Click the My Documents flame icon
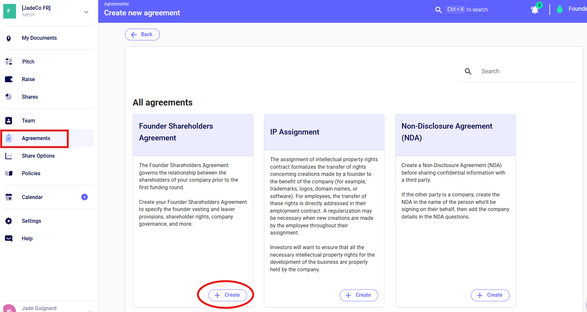Image resolution: width=587 pixels, height=312 pixels. click(9, 38)
